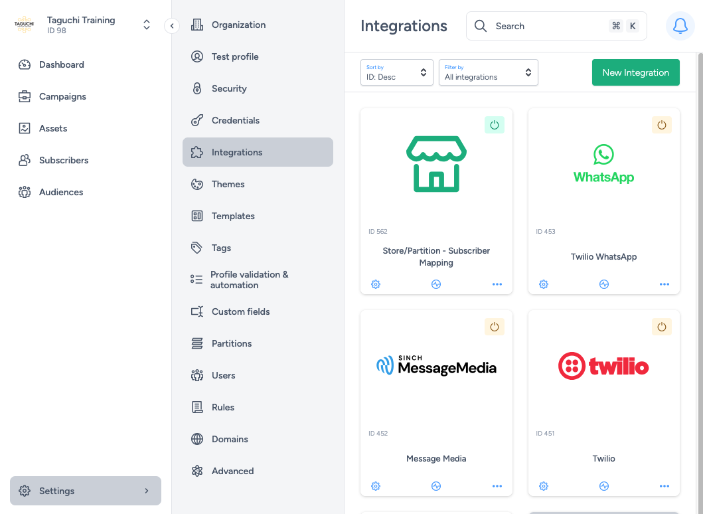Screen dimensions: 703x514
Task: Click the search magnifier icon
Action: 480,26
